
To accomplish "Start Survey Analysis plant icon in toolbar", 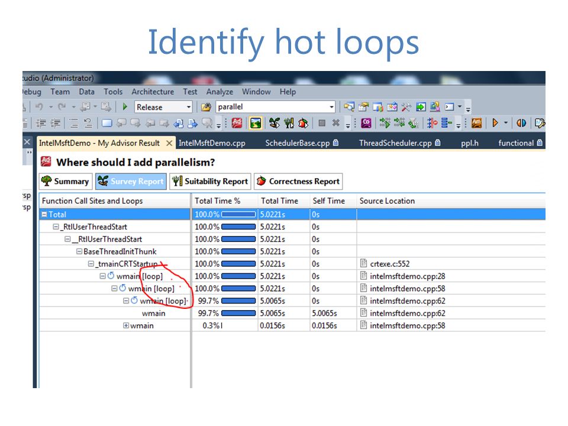I will (274, 123).
